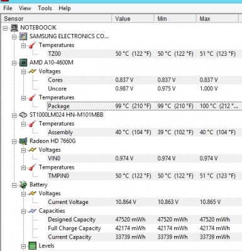Click the blue Capacities graph icon

[x=33, y=211]
